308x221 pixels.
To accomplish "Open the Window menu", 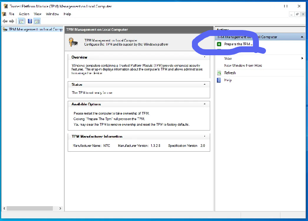I will pos(52,14).
